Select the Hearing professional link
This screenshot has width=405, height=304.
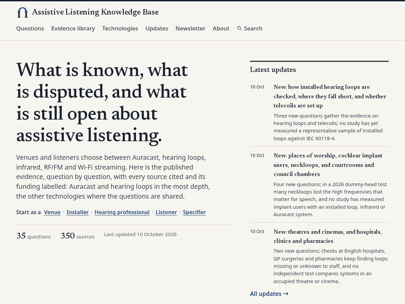coord(122,212)
